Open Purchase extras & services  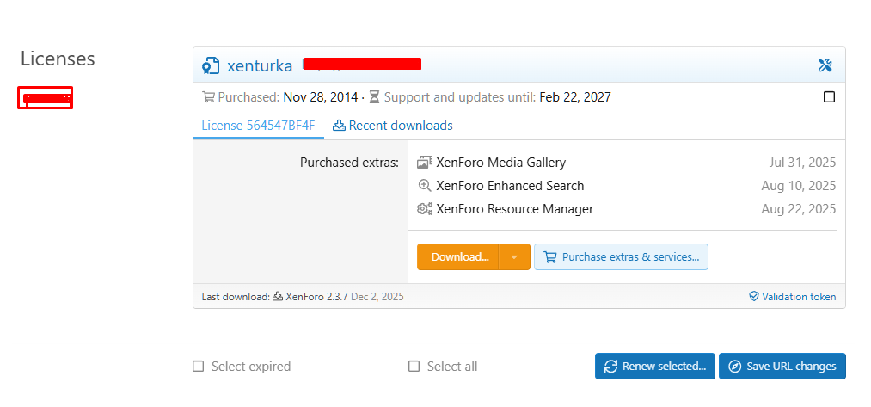coord(621,257)
